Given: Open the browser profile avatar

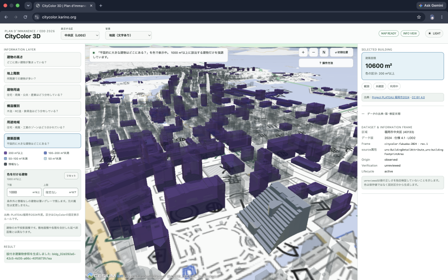Looking at the screenshot, I should click(x=432, y=17).
